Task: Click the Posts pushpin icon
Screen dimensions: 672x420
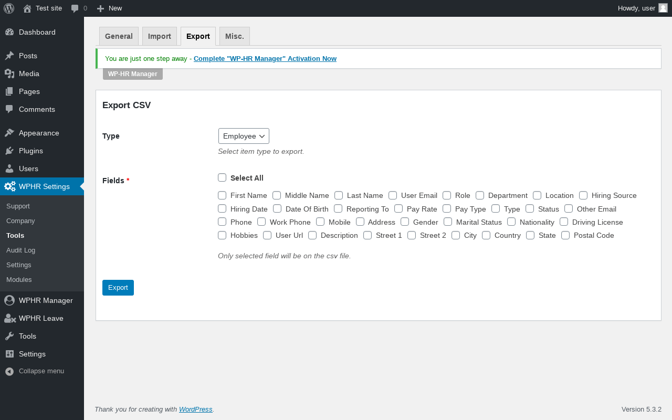Action: [9, 56]
